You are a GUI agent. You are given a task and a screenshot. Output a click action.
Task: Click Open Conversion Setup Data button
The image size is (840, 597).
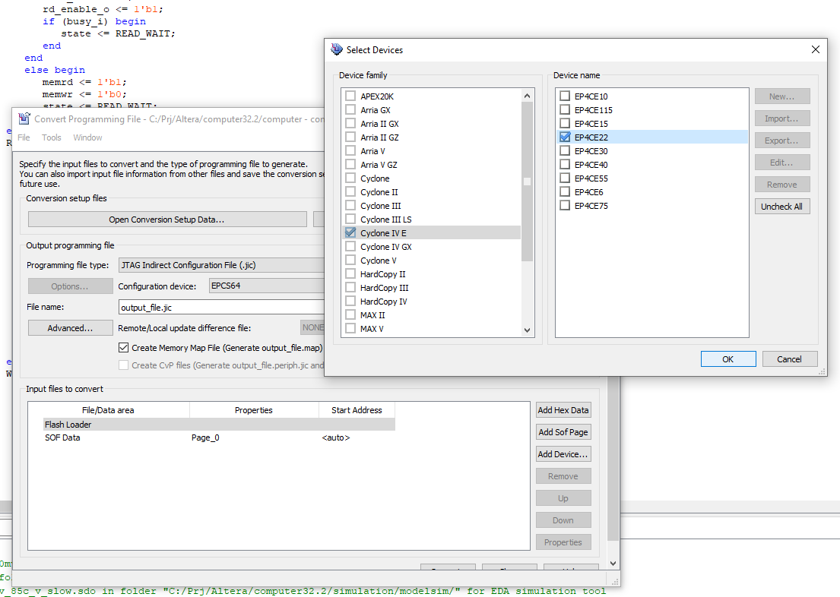tap(167, 220)
